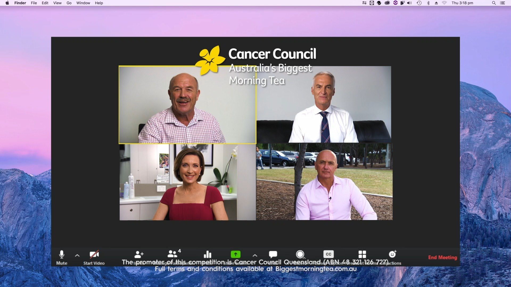Open the Go menu
Viewport: 511px width, 287px height.
coord(69,3)
